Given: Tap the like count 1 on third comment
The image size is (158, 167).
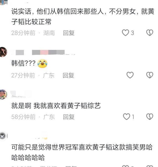Looking at the screenshot, I should click(133, 117).
